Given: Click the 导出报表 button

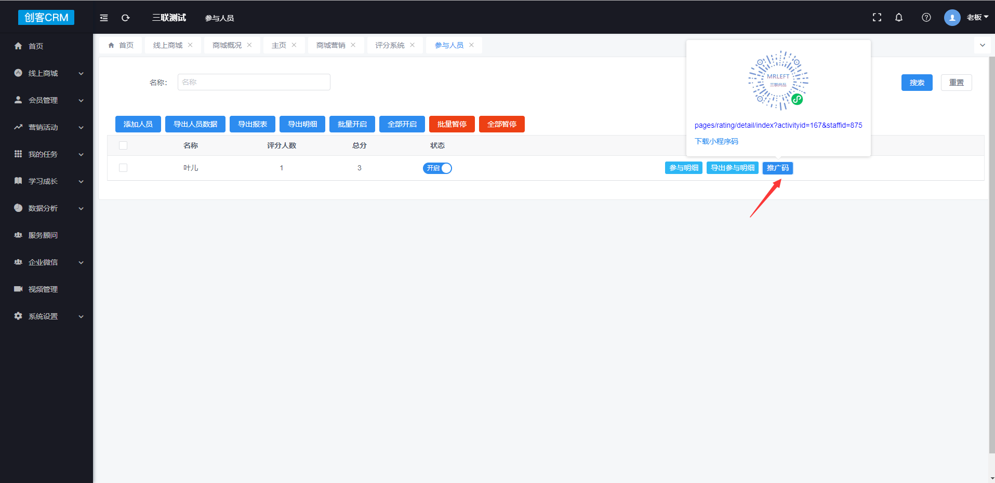Looking at the screenshot, I should 253,124.
